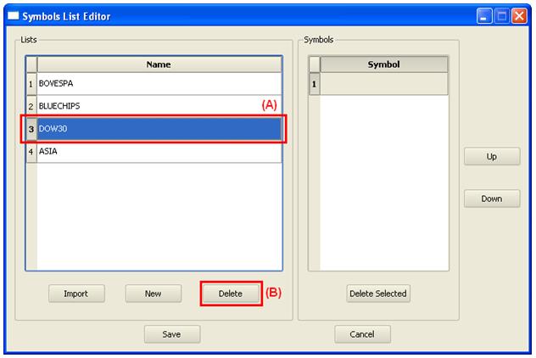
Task: Create a new list with New button
Action: point(153,294)
